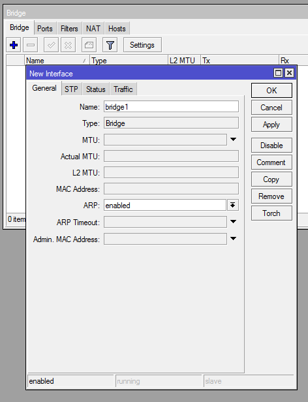Click the Cancel button
This screenshot has height=402, width=308.
coord(271,108)
